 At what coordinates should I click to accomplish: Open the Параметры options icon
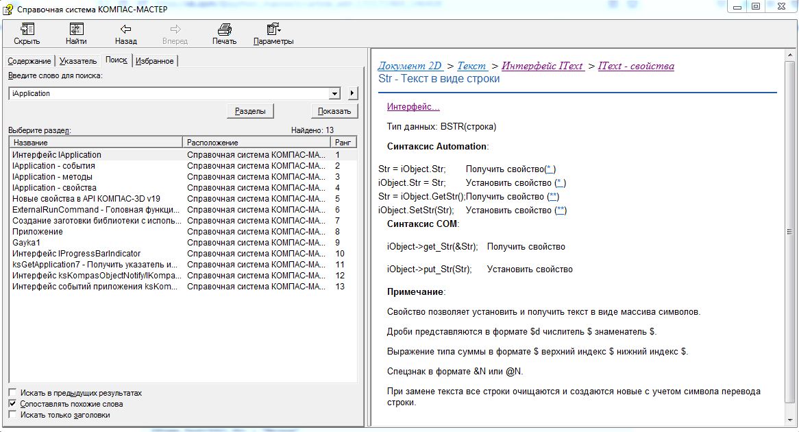[x=273, y=29]
